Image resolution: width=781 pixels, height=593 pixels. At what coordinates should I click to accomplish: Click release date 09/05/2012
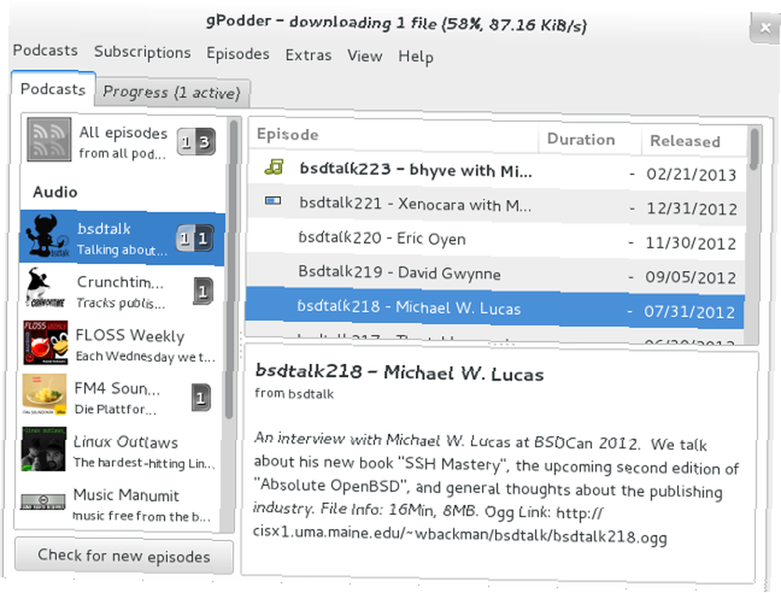pyautogui.click(x=690, y=277)
